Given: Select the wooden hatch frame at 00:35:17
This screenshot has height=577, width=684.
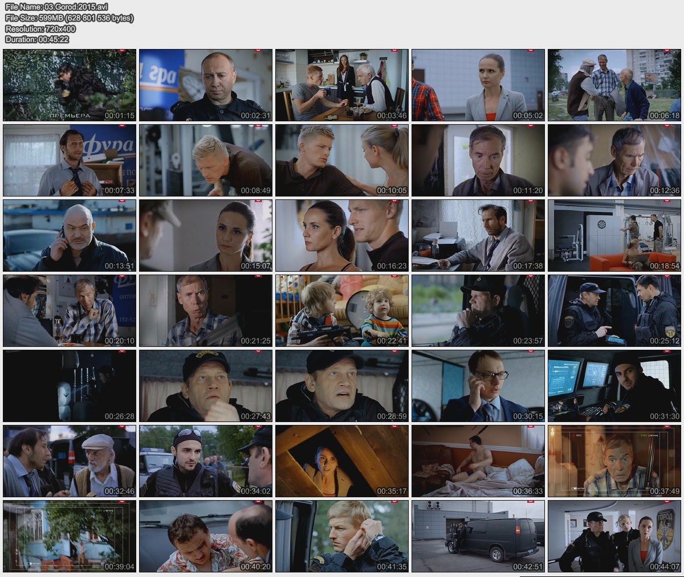Looking at the screenshot, I should pyautogui.click(x=342, y=461).
